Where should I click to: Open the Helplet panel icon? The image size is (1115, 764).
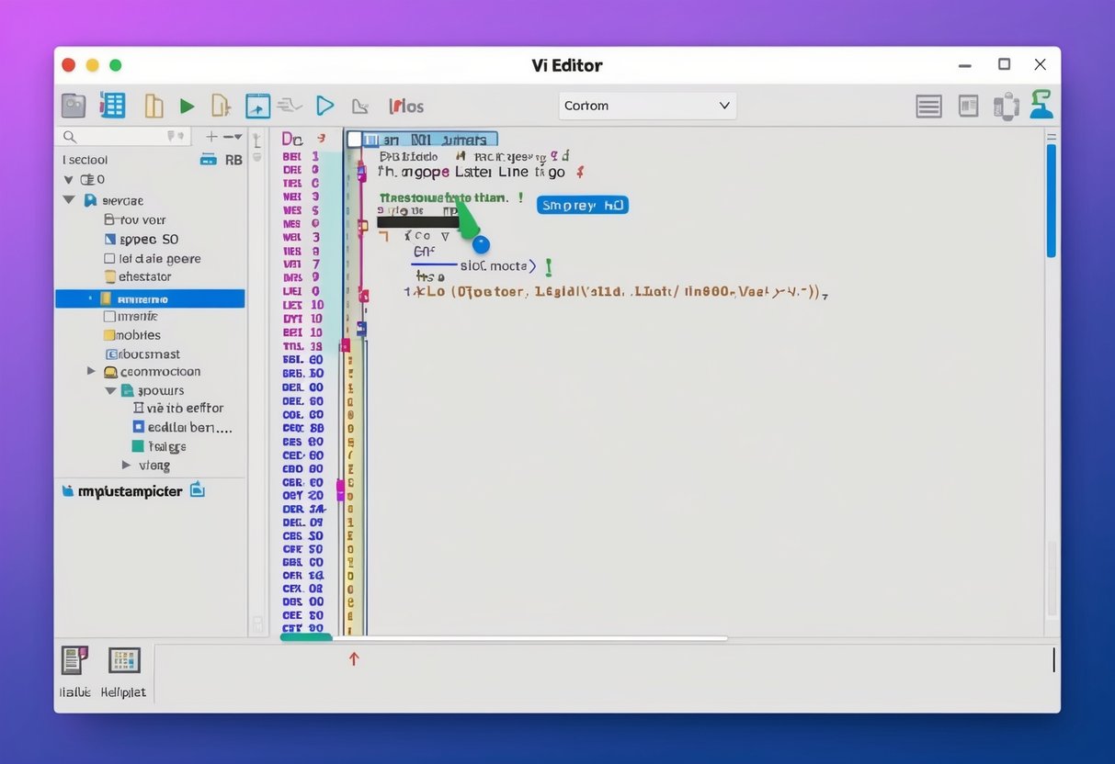[124, 660]
